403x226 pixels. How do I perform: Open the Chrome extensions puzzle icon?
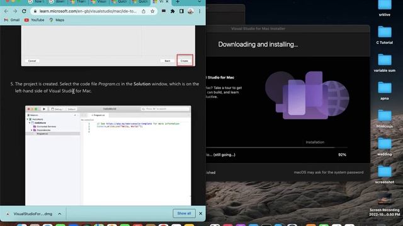(173, 11)
